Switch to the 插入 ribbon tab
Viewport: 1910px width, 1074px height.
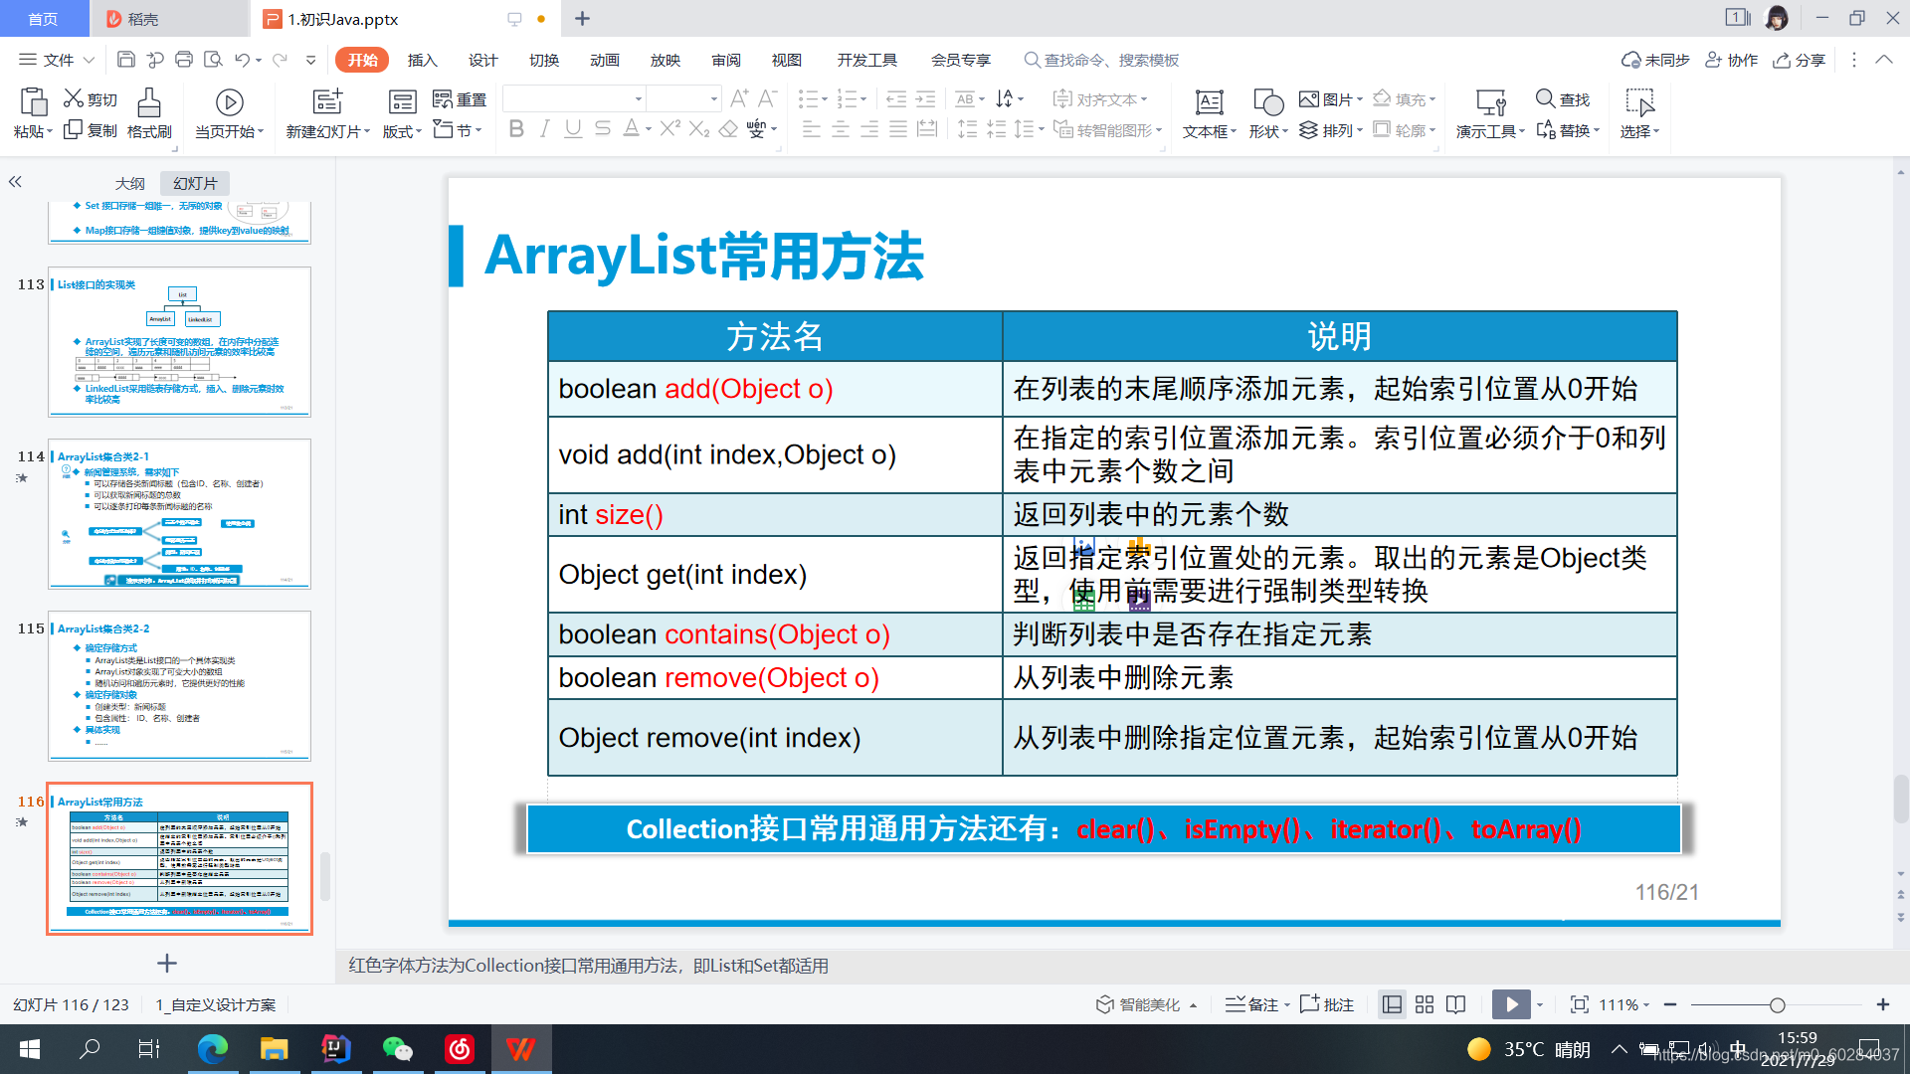[x=422, y=60]
